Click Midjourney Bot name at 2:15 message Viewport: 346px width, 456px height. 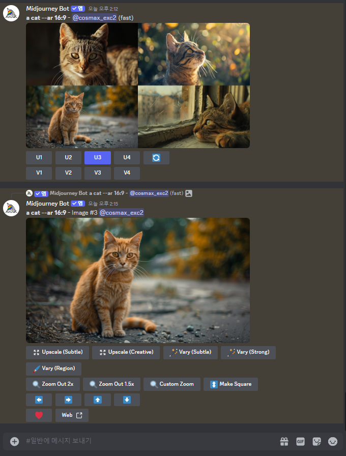(x=48, y=204)
